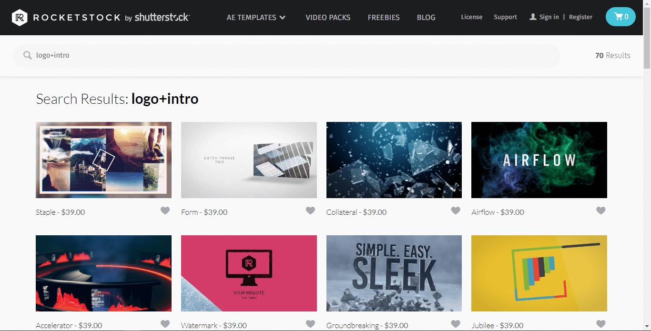Image resolution: width=651 pixels, height=331 pixels.
Task: Heart the Accelerator template
Action: tap(165, 324)
